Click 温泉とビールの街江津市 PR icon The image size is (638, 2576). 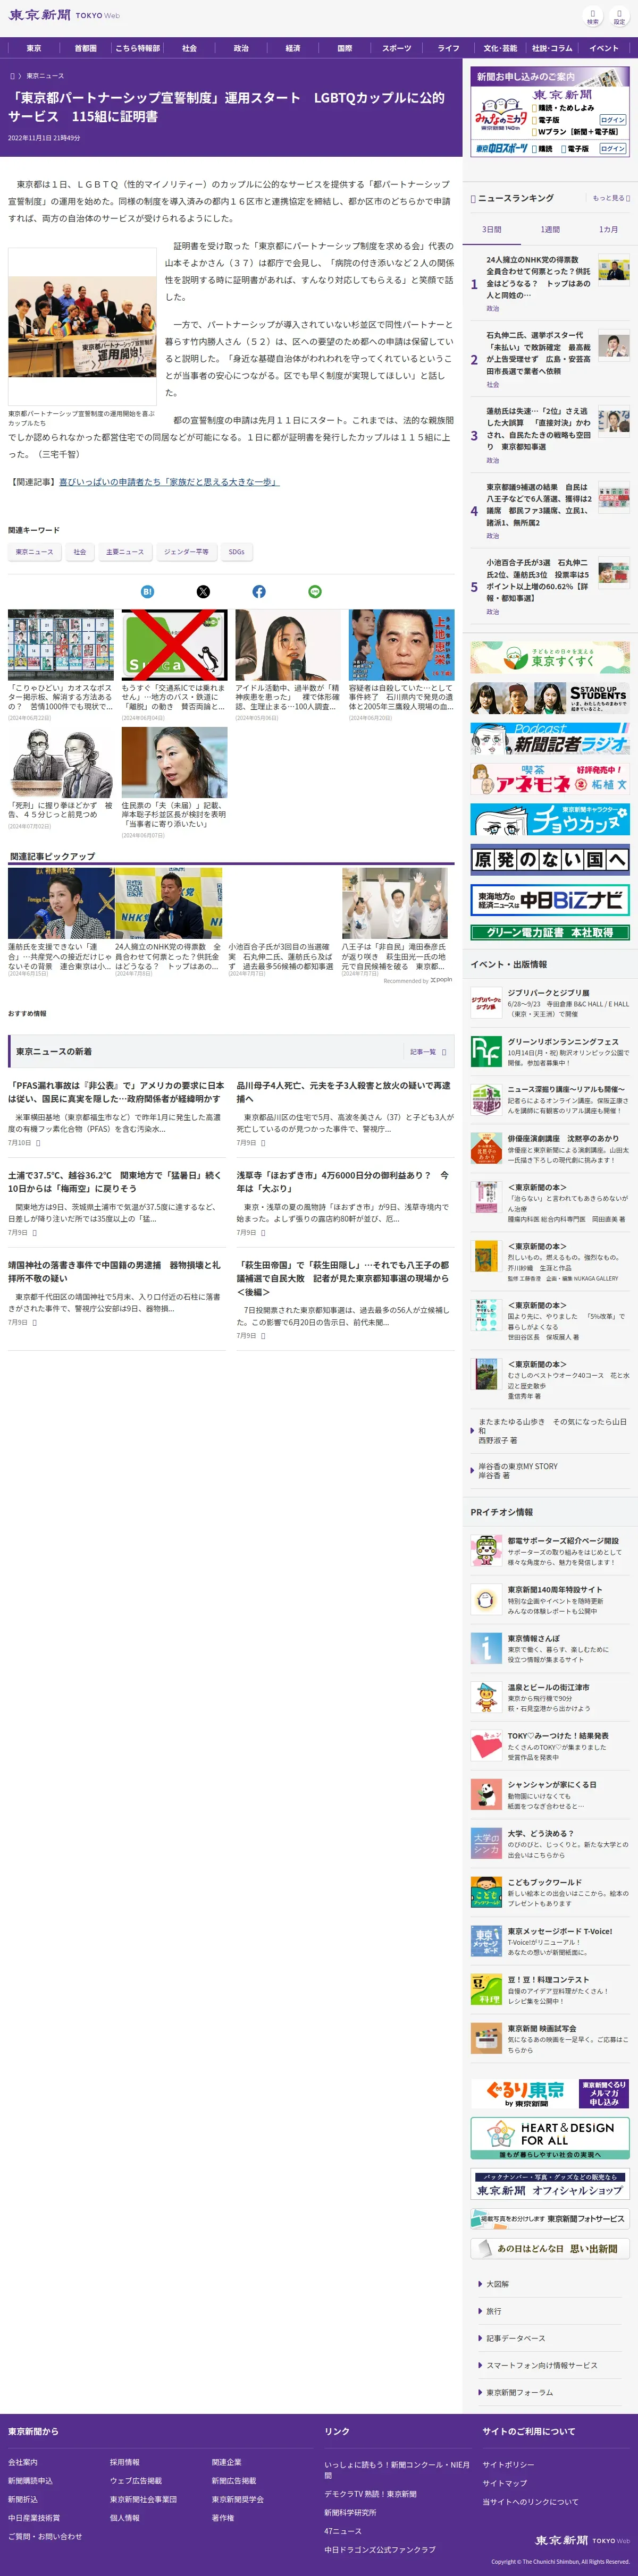486,1697
